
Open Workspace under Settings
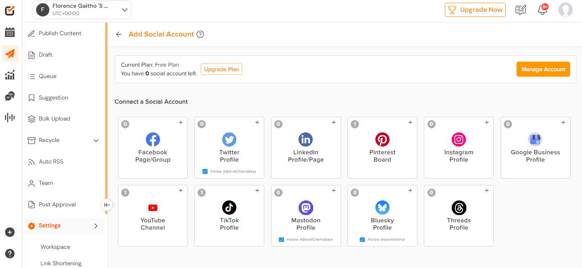(x=55, y=247)
